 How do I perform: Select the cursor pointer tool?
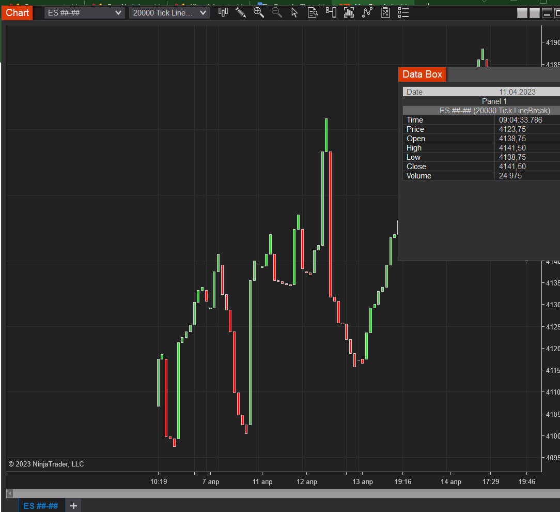pyautogui.click(x=294, y=12)
